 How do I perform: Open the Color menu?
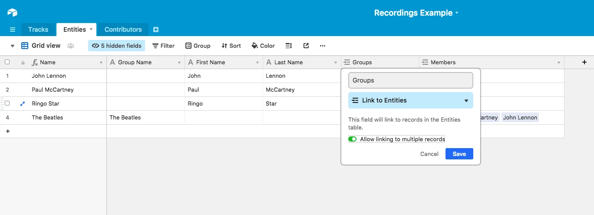(263, 46)
